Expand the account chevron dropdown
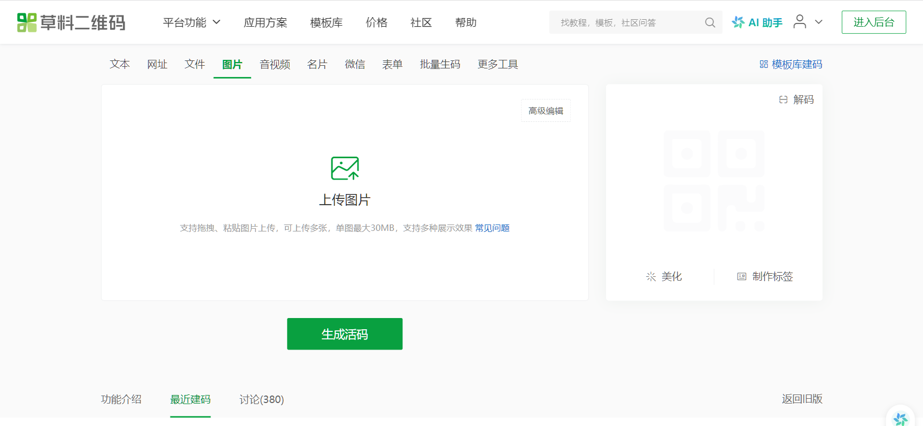Viewport: 923px width, 426px height. pyautogui.click(x=819, y=22)
